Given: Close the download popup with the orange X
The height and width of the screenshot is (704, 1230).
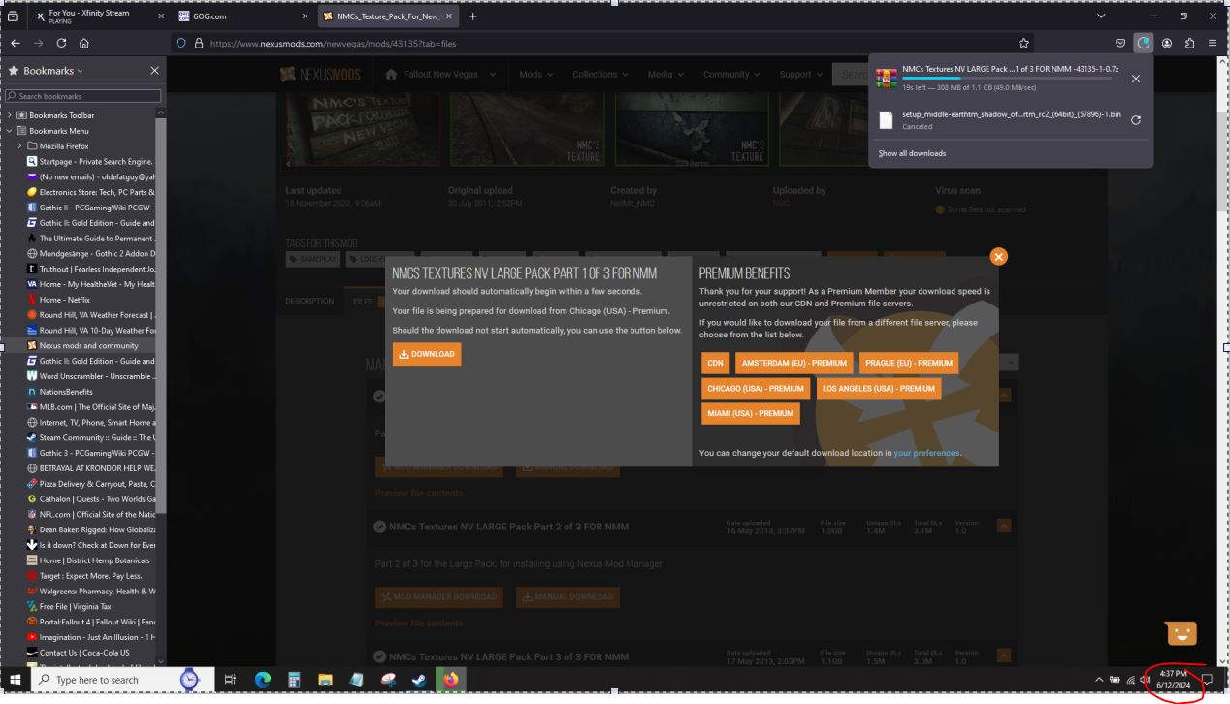Looking at the screenshot, I should coord(998,256).
